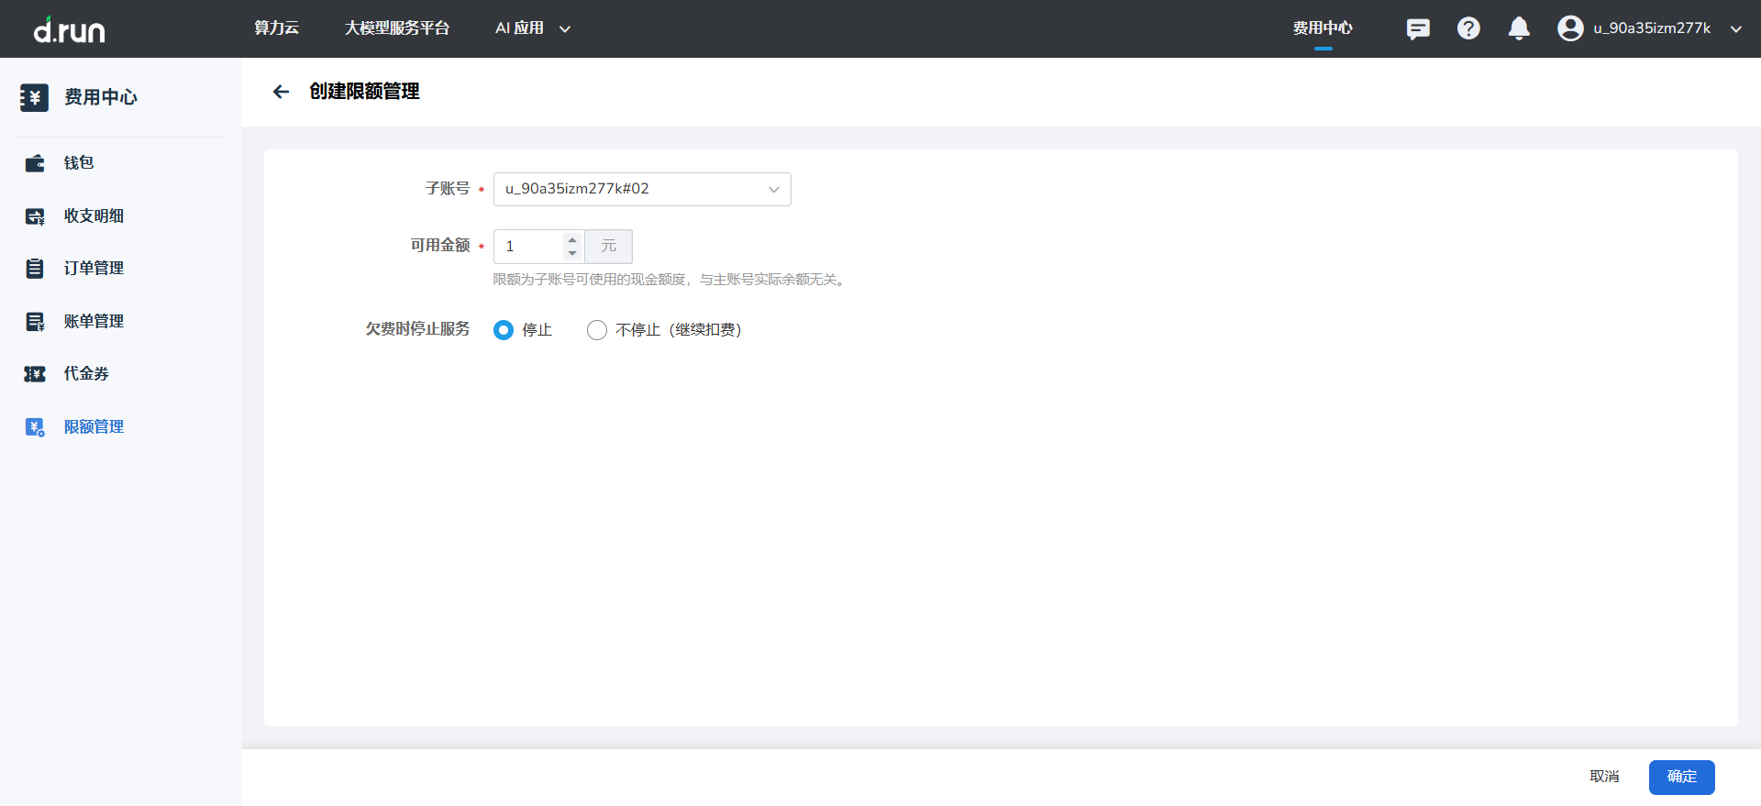Open the notifications bell icon
Image resolution: width=1761 pixels, height=806 pixels.
pyautogui.click(x=1519, y=28)
